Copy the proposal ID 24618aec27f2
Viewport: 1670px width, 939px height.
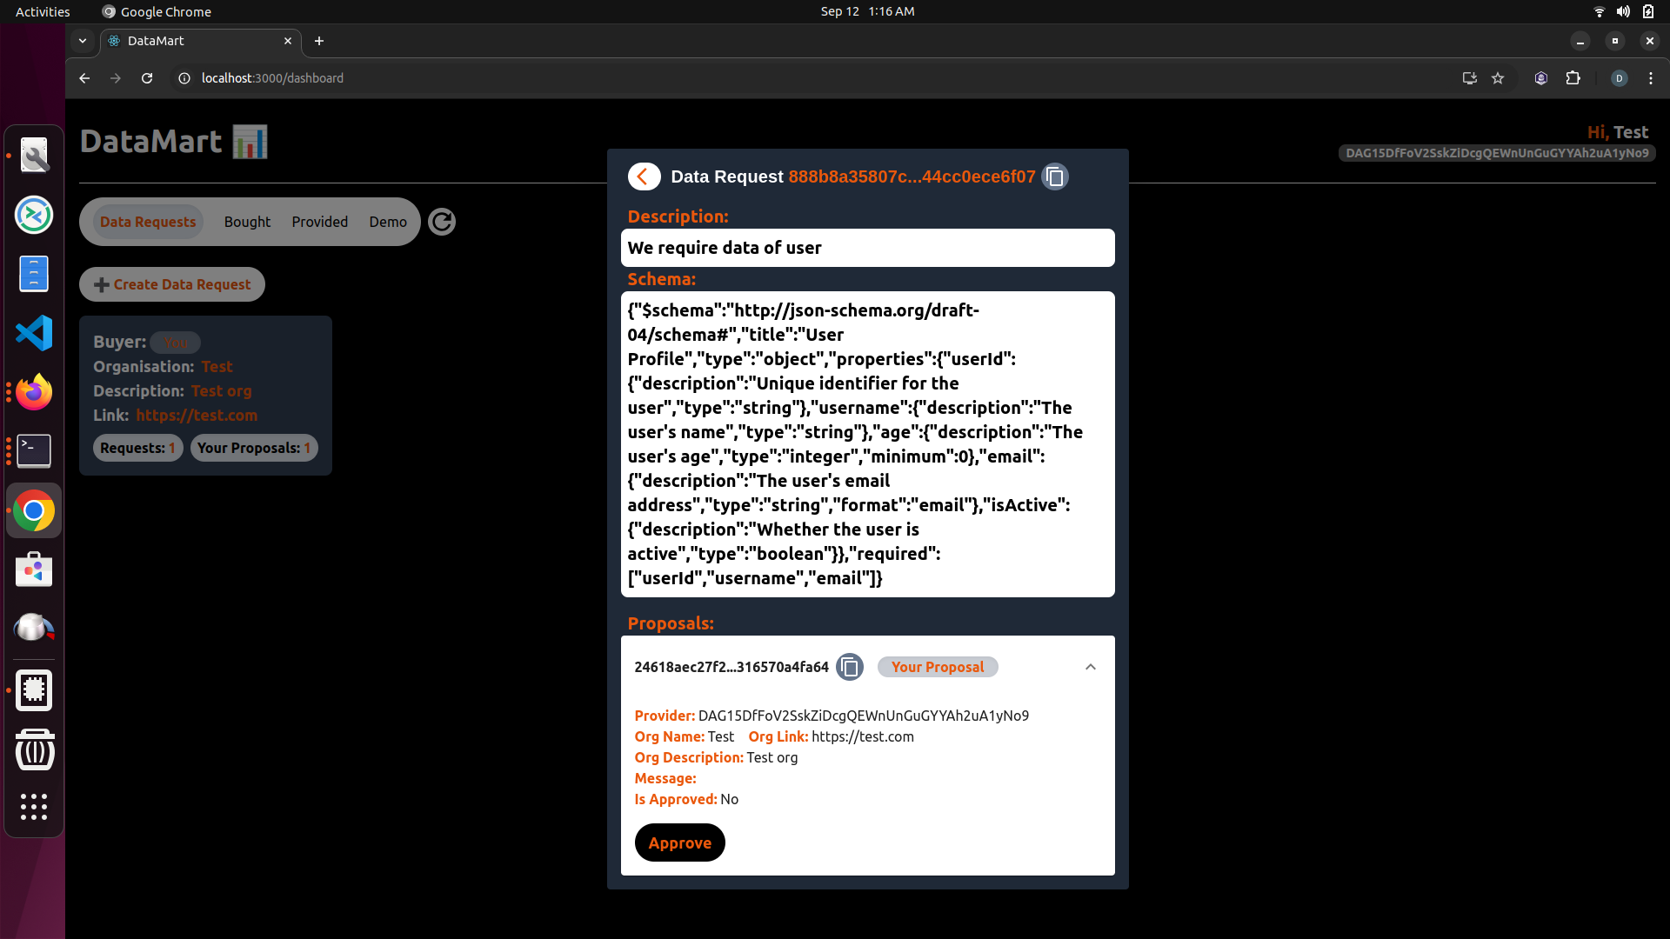pos(850,667)
